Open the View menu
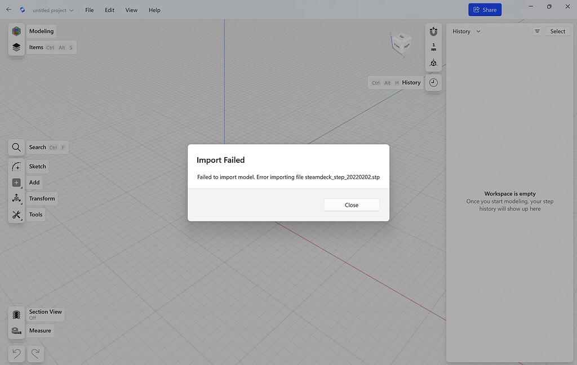Screen dimensions: 577x365 [131, 10]
